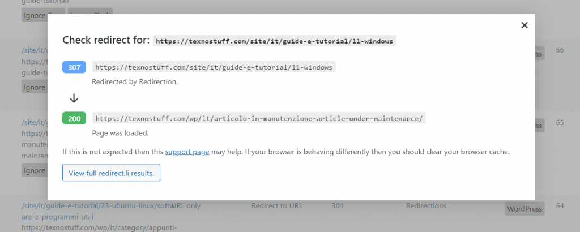The image size is (580, 232).
Task: Click the 'Redirections' group cell
Action: pos(426,206)
